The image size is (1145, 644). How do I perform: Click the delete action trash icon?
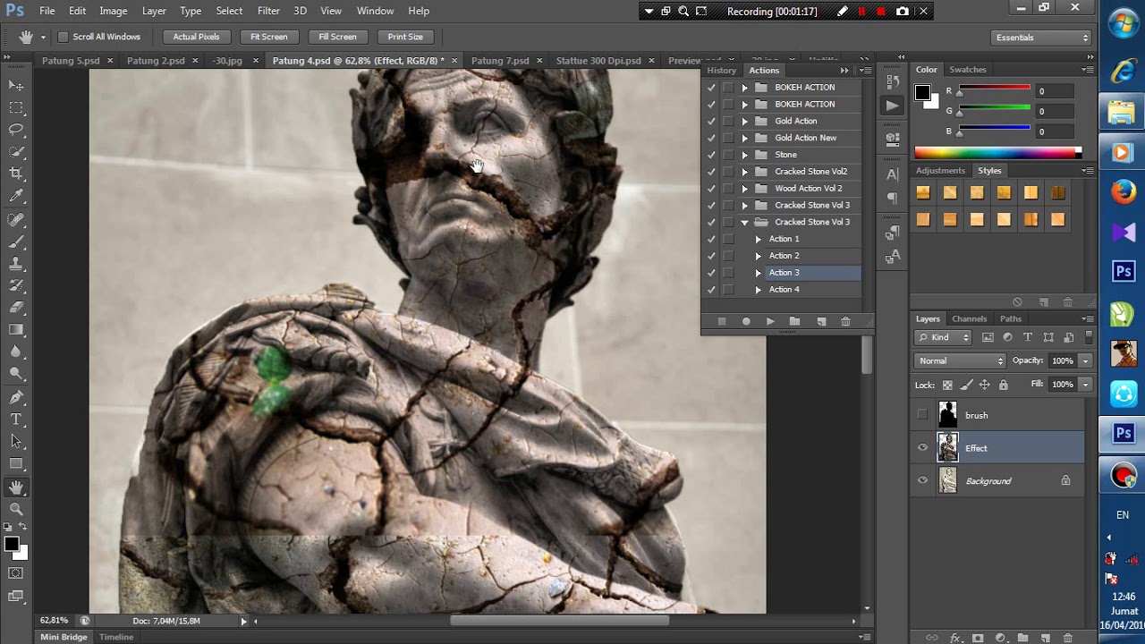point(845,321)
